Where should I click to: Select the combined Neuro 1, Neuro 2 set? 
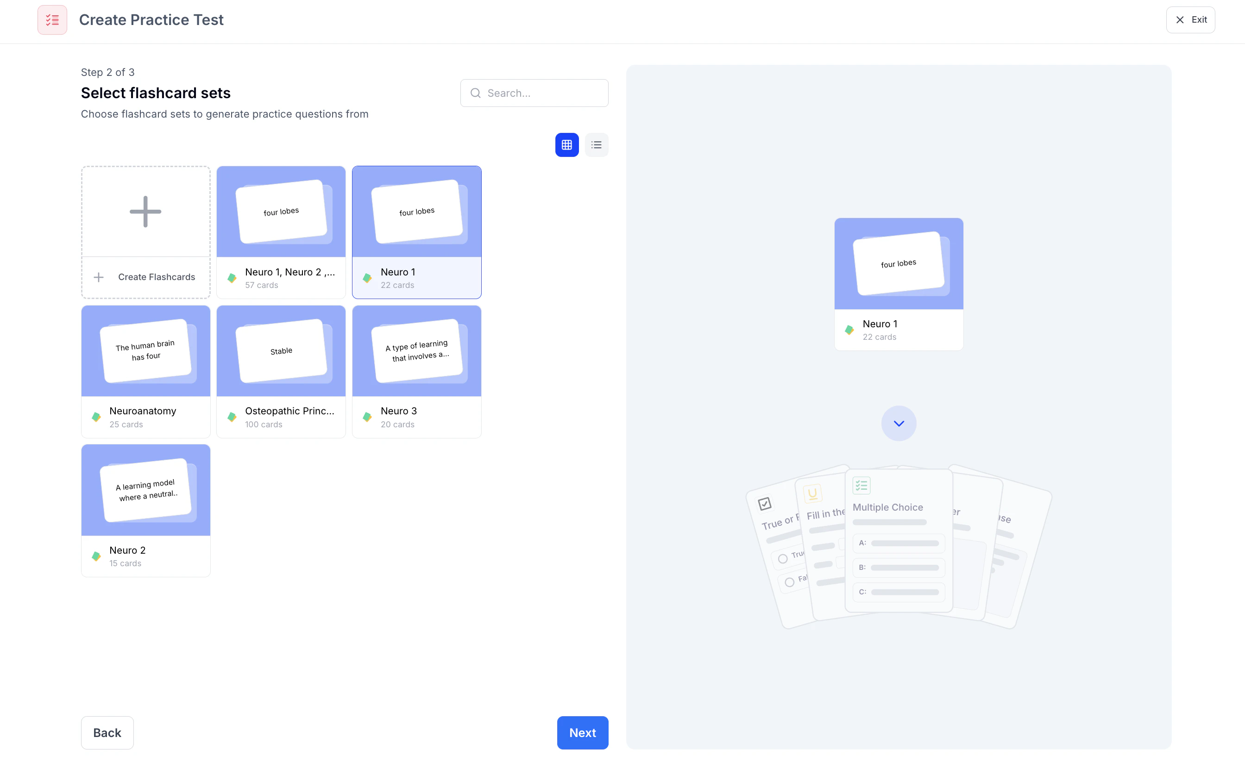pos(281,232)
